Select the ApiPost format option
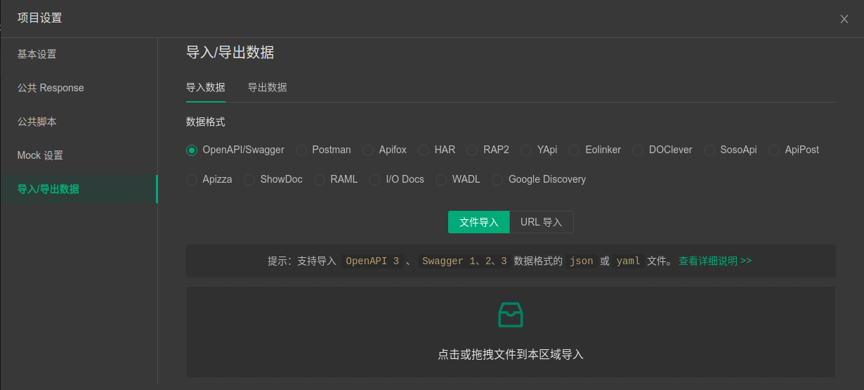Viewport: 864px width, 390px height. pos(774,150)
